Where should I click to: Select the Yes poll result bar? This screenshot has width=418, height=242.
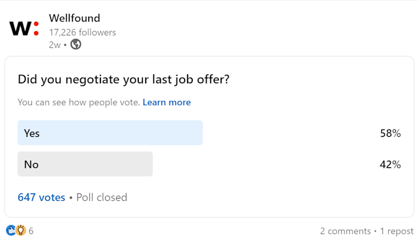(x=110, y=133)
